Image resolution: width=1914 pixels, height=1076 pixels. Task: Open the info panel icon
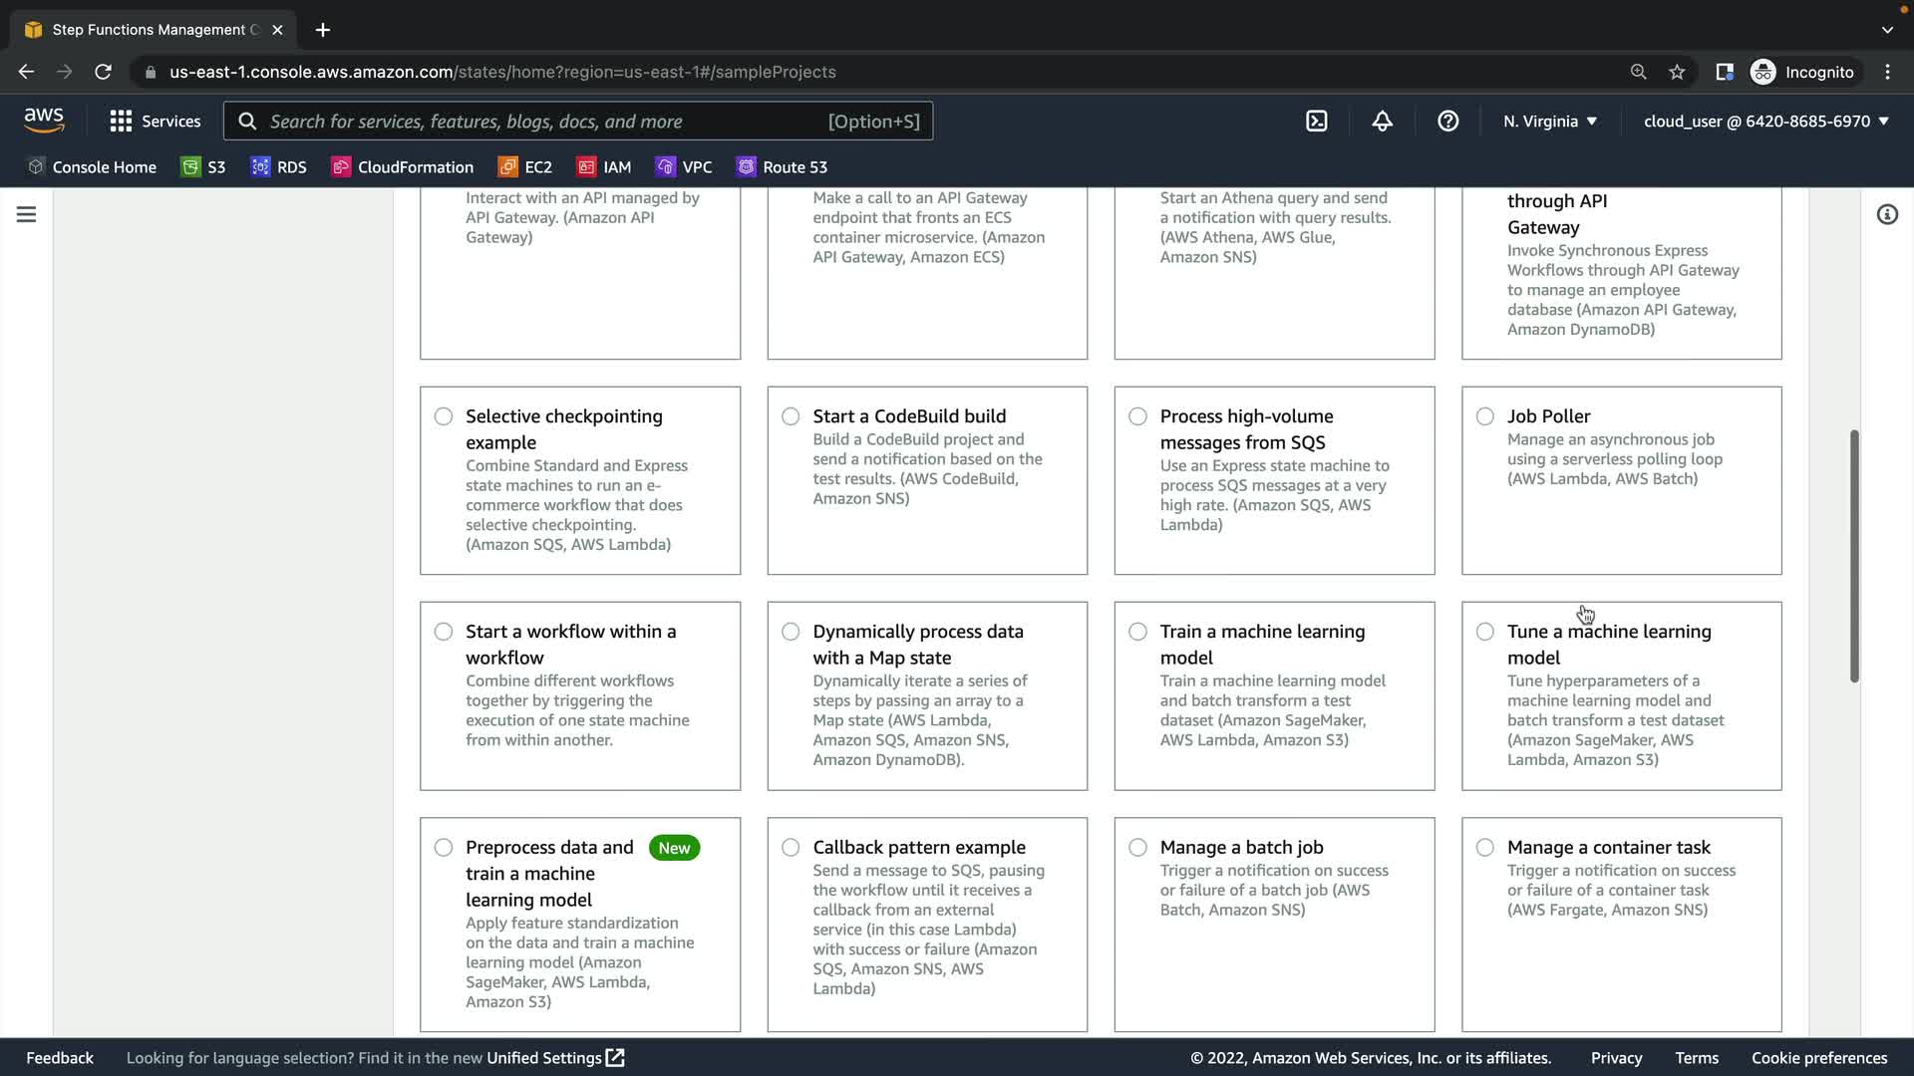click(1886, 214)
